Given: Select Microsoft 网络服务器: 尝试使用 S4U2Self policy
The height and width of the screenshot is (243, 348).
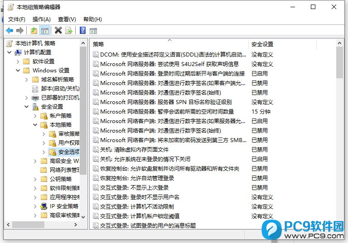Looking at the screenshot, I should tap(169, 64).
